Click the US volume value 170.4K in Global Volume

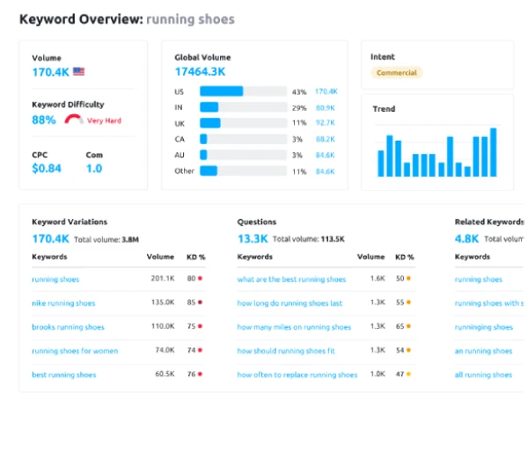click(326, 91)
